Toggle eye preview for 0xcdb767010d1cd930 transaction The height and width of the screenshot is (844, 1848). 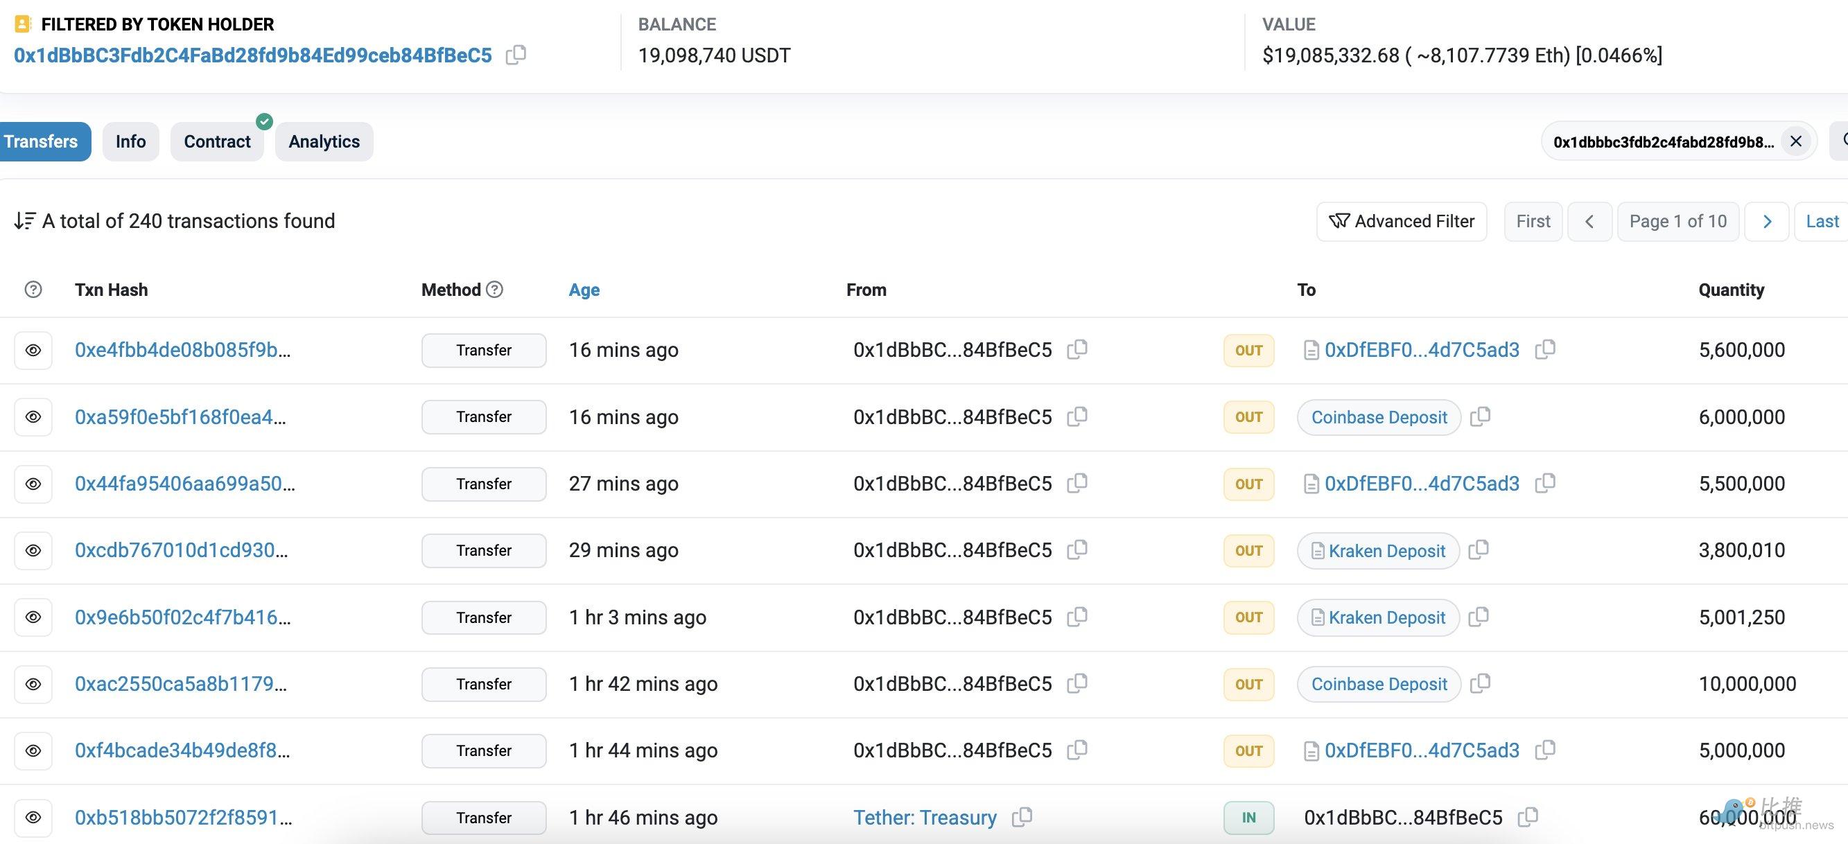click(x=33, y=551)
